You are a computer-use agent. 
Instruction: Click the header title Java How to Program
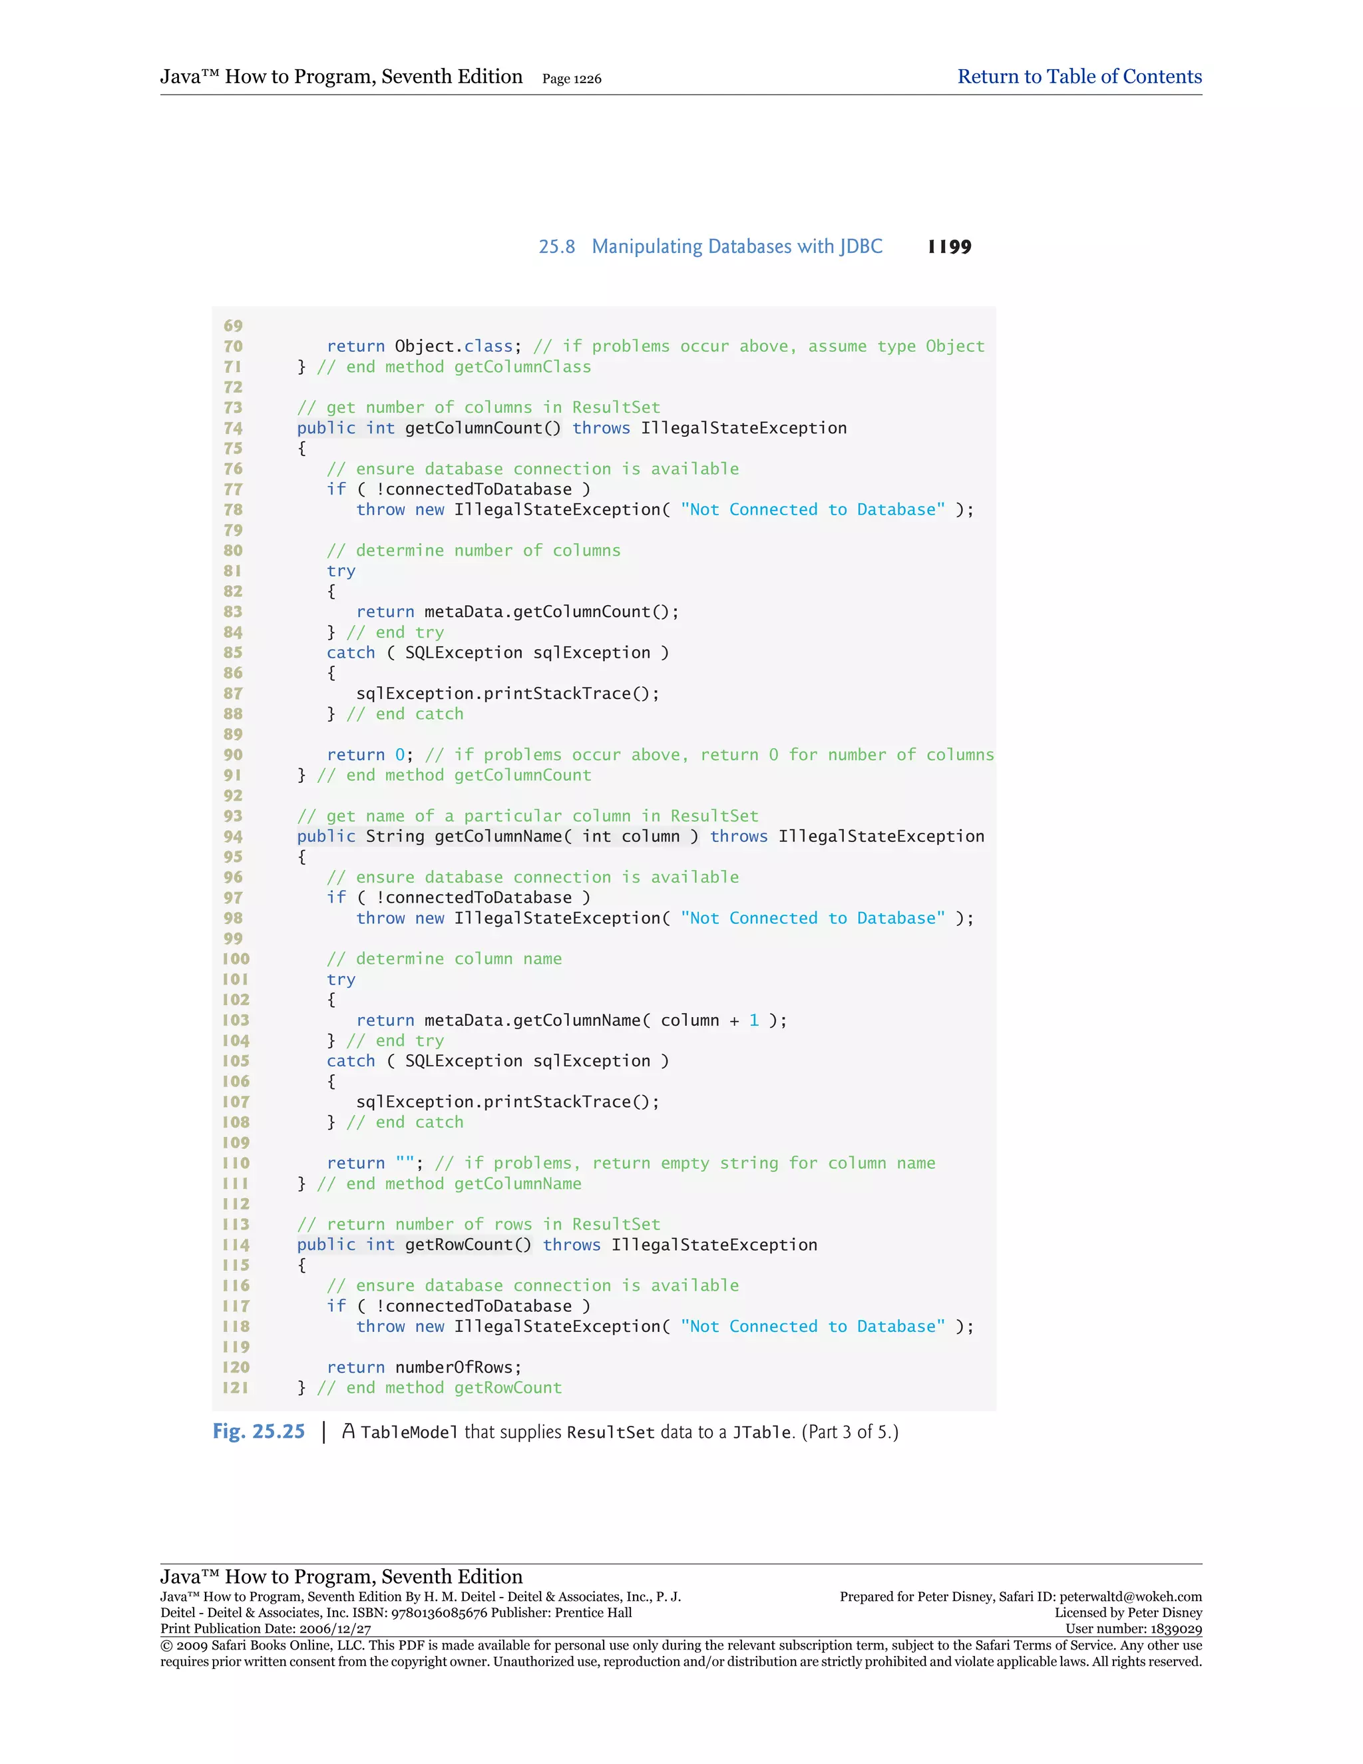[x=341, y=77]
